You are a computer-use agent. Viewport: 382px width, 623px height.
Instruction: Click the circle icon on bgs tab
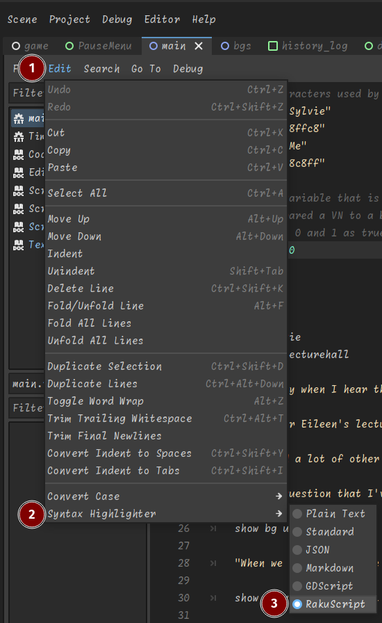point(225,46)
